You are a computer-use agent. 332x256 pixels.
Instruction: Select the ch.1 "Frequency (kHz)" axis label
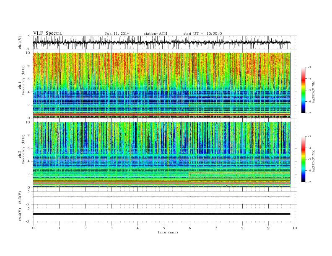(x=23, y=80)
